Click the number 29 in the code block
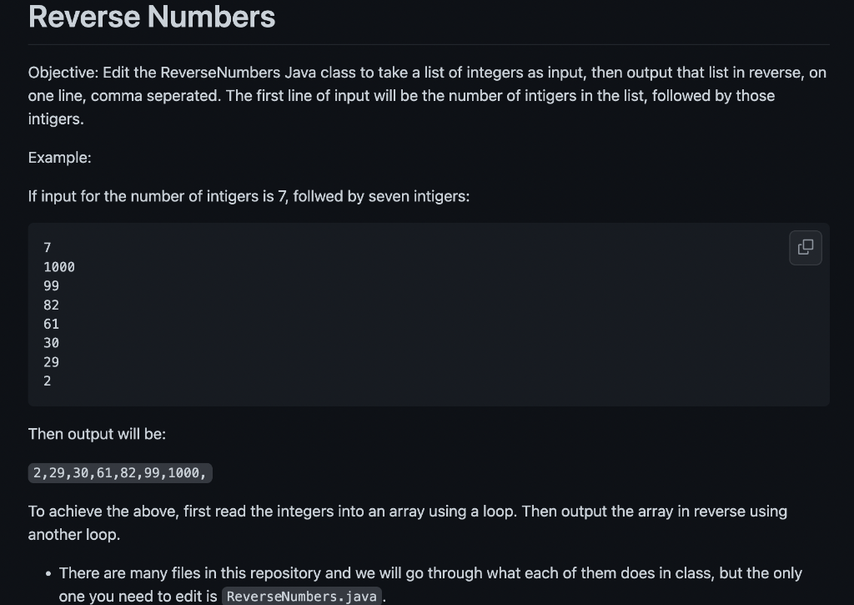Viewport: 854px width, 605px height. (x=51, y=361)
